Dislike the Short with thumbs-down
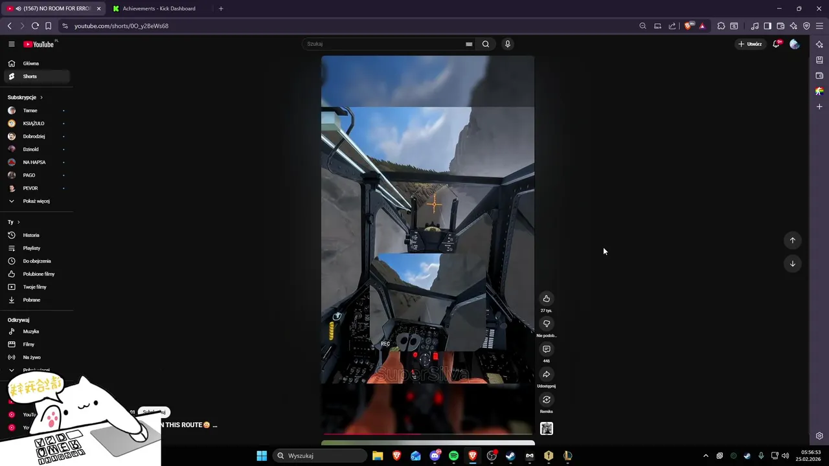This screenshot has height=466, width=829. tap(547, 324)
